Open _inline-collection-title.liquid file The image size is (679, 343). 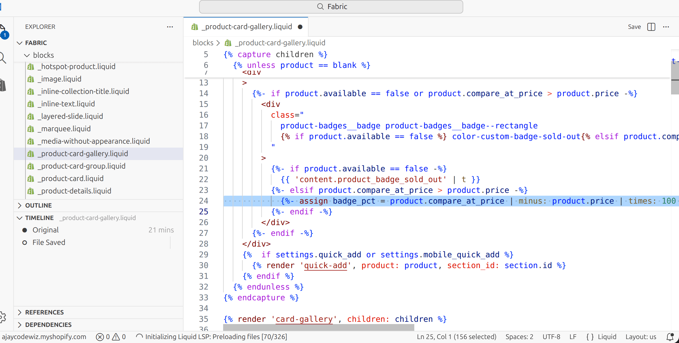click(x=98, y=92)
